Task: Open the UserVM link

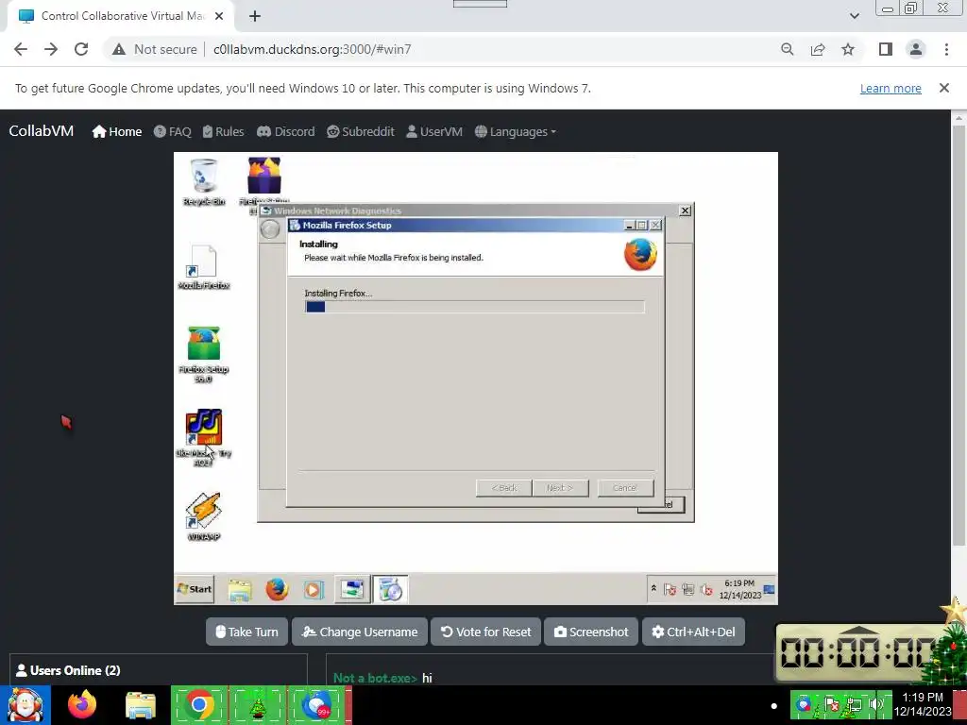Action: click(x=434, y=131)
